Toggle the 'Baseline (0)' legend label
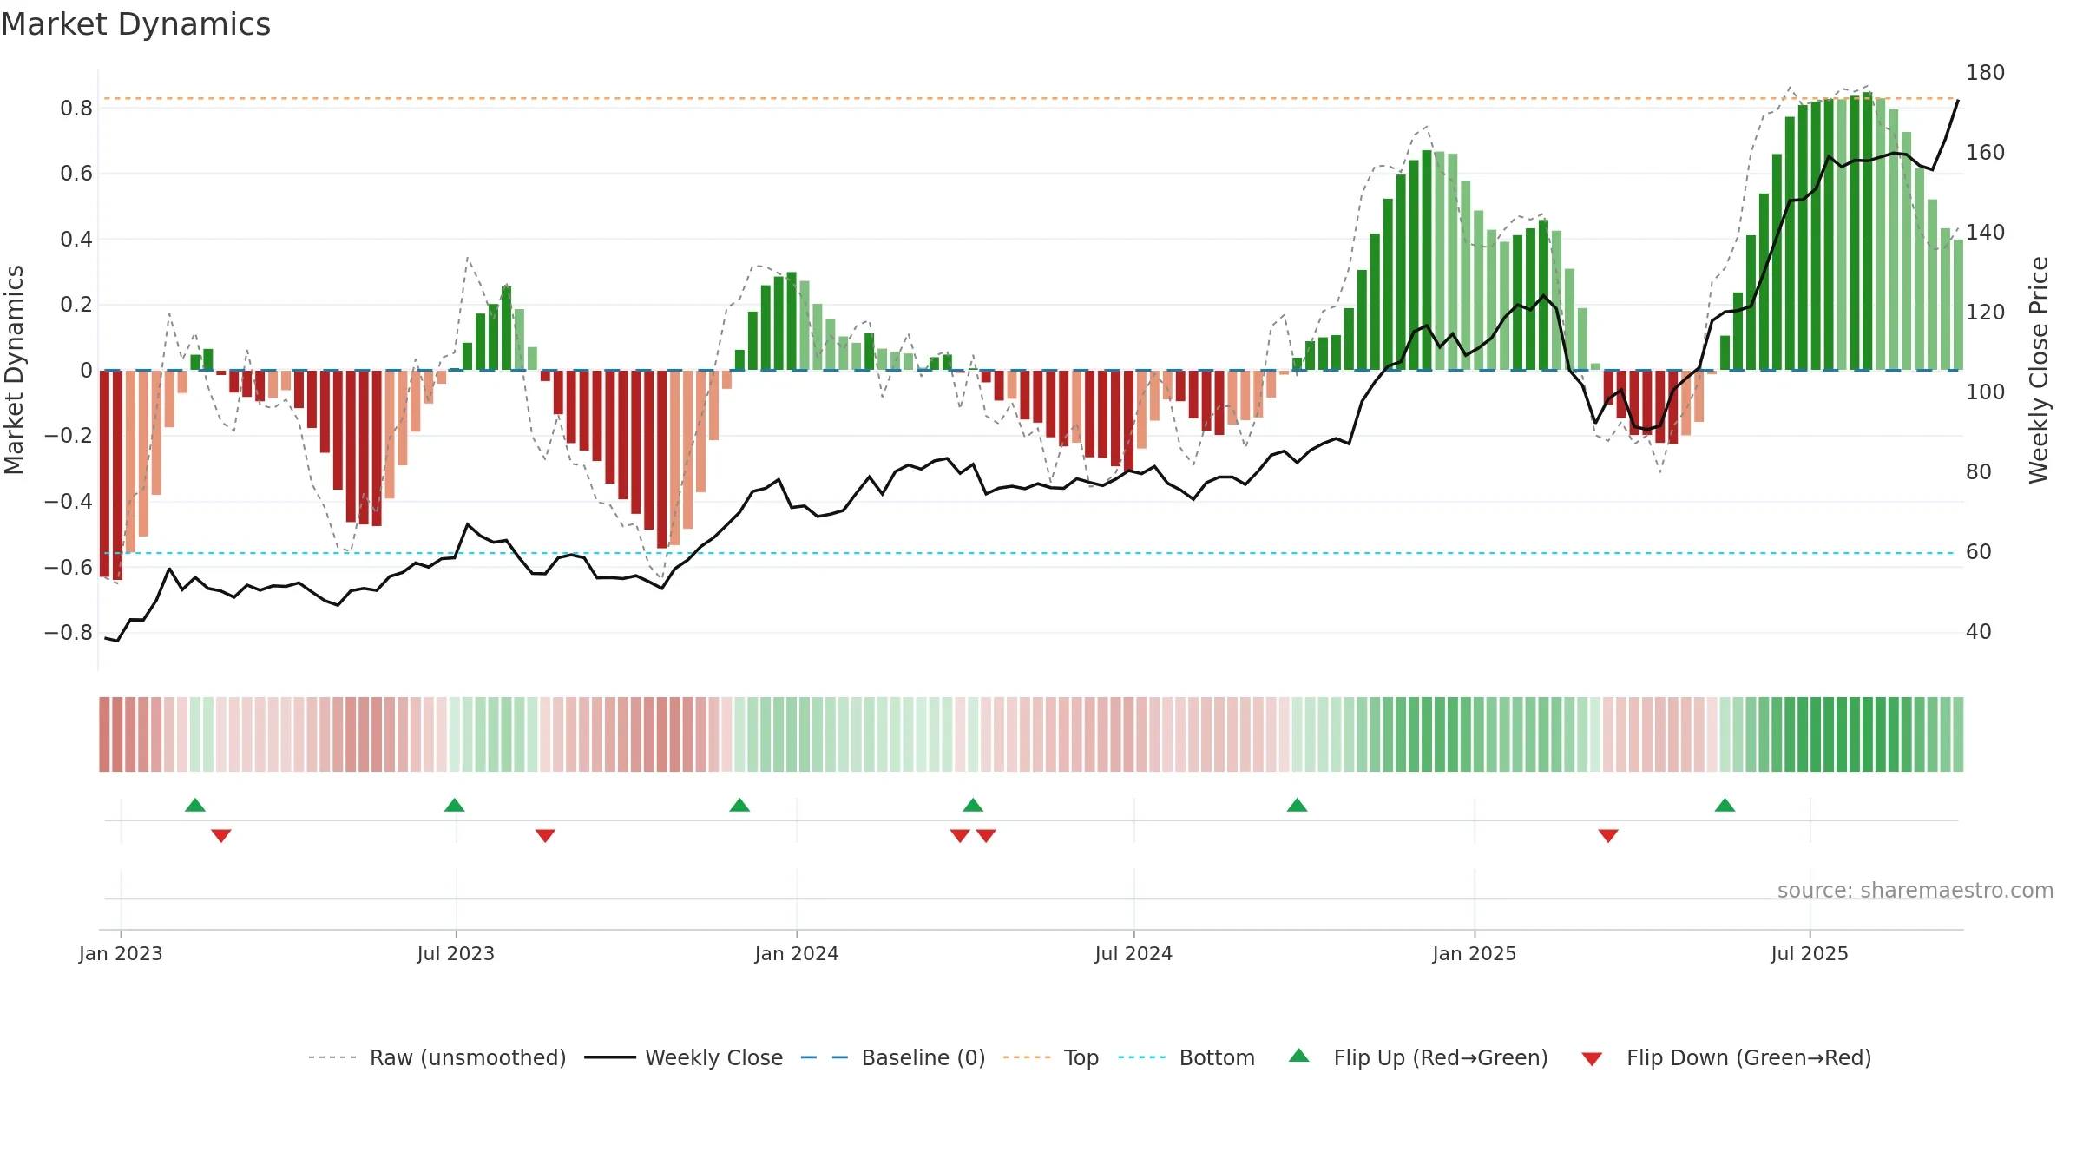 (923, 1057)
